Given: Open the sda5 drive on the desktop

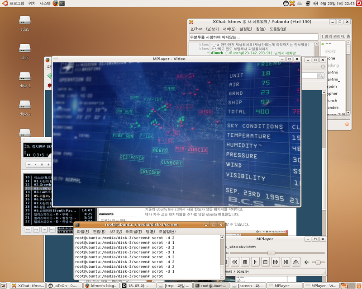Looking at the screenshot, I should [x=25, y=23].
